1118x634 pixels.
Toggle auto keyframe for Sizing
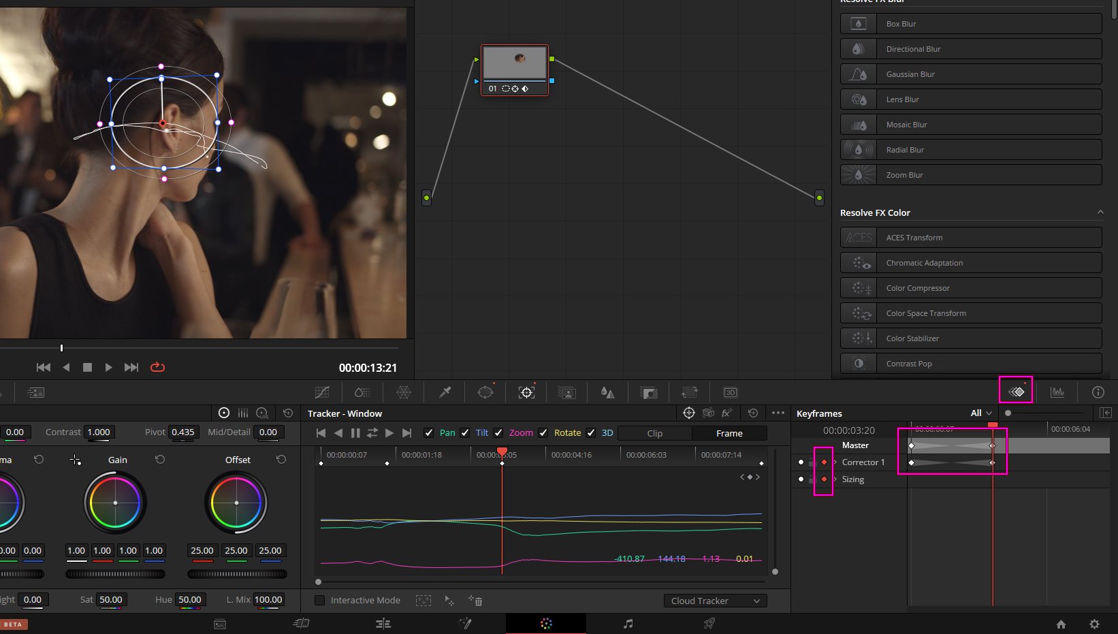pos(824,479)
